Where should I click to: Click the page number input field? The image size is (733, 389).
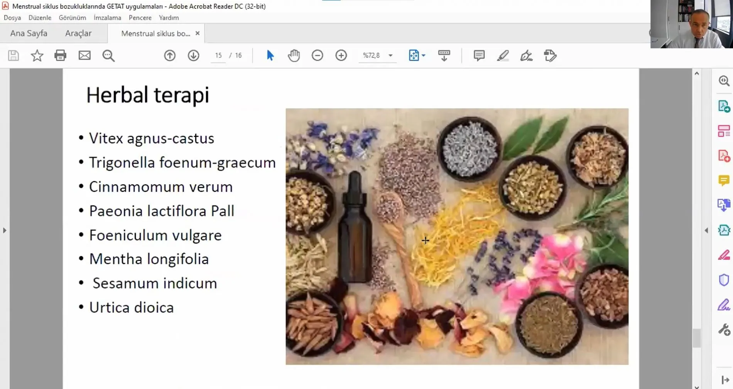218,56
